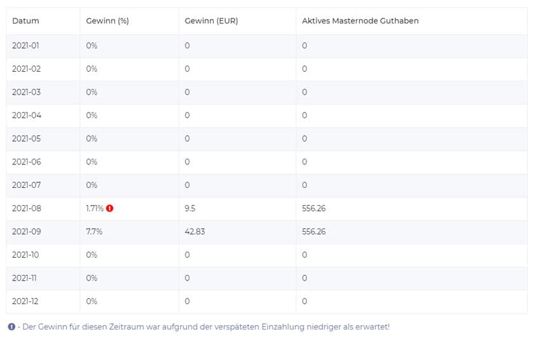The width and height of the screenshot is (533, 339).
Task: Click the 1.71% profit percentage
Action: pos(95,208)
